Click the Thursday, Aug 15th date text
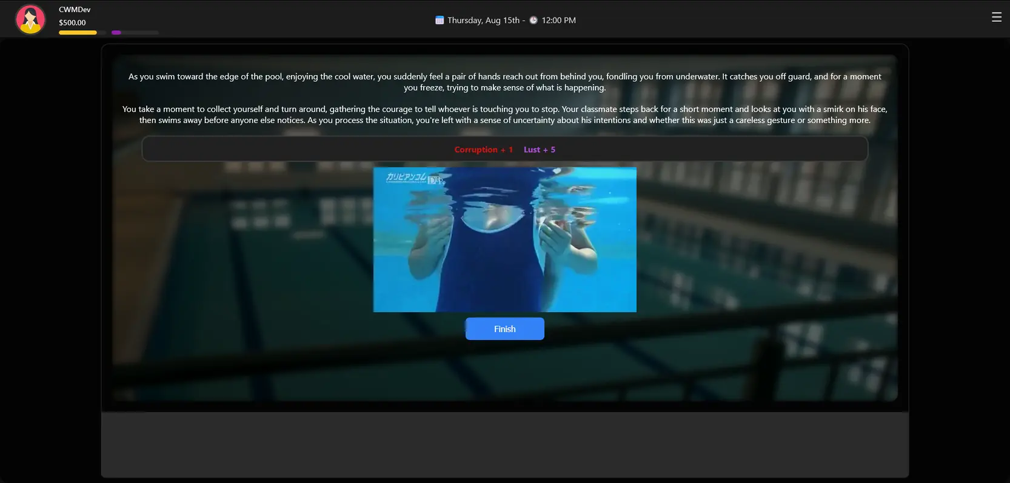The image size is (1010, 483). pos(483,21)
